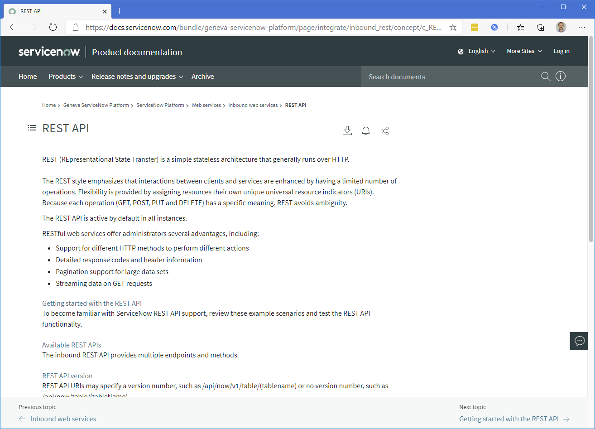This screenshot has width=595, height=429.
Task: Open the Home navigation item
Action: pos(28,77)
